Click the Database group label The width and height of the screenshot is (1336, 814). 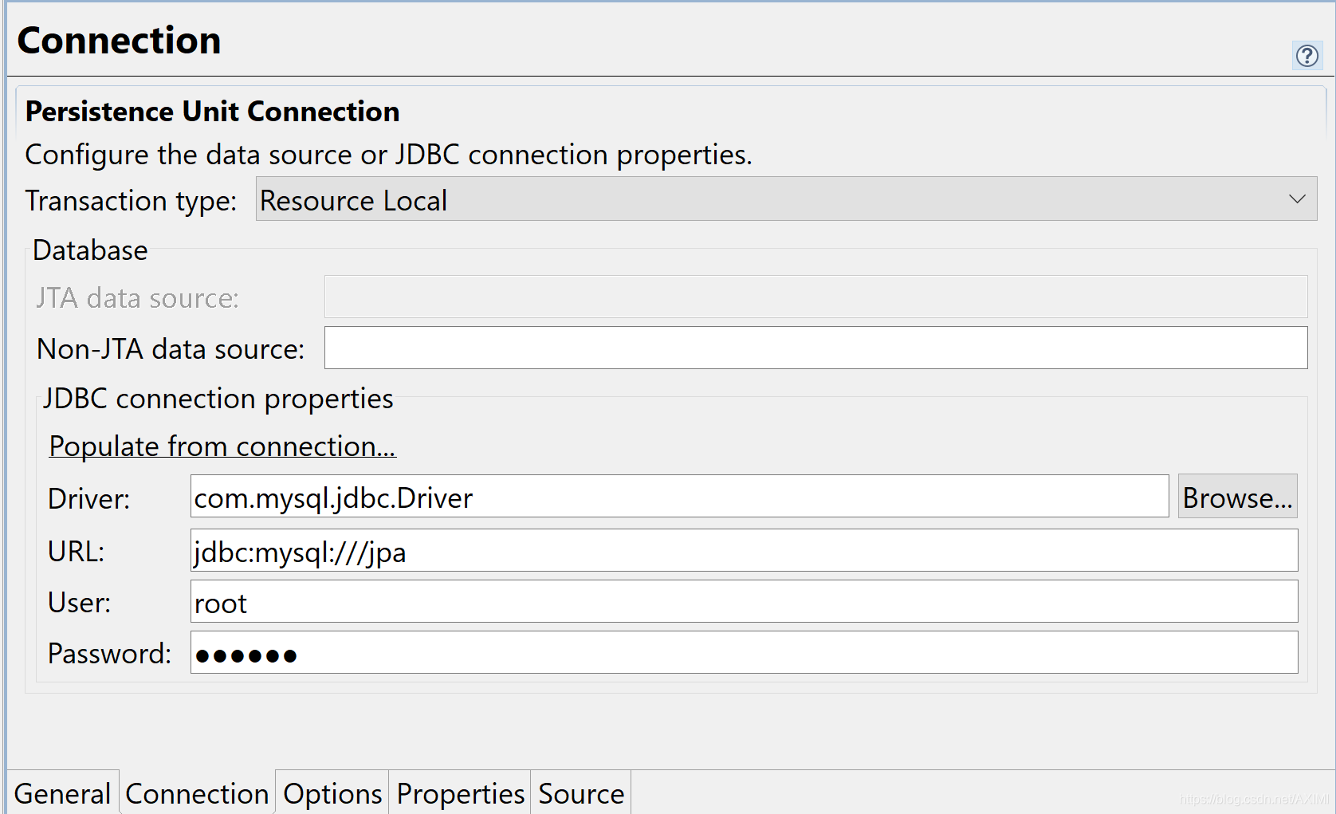[90, 250]
